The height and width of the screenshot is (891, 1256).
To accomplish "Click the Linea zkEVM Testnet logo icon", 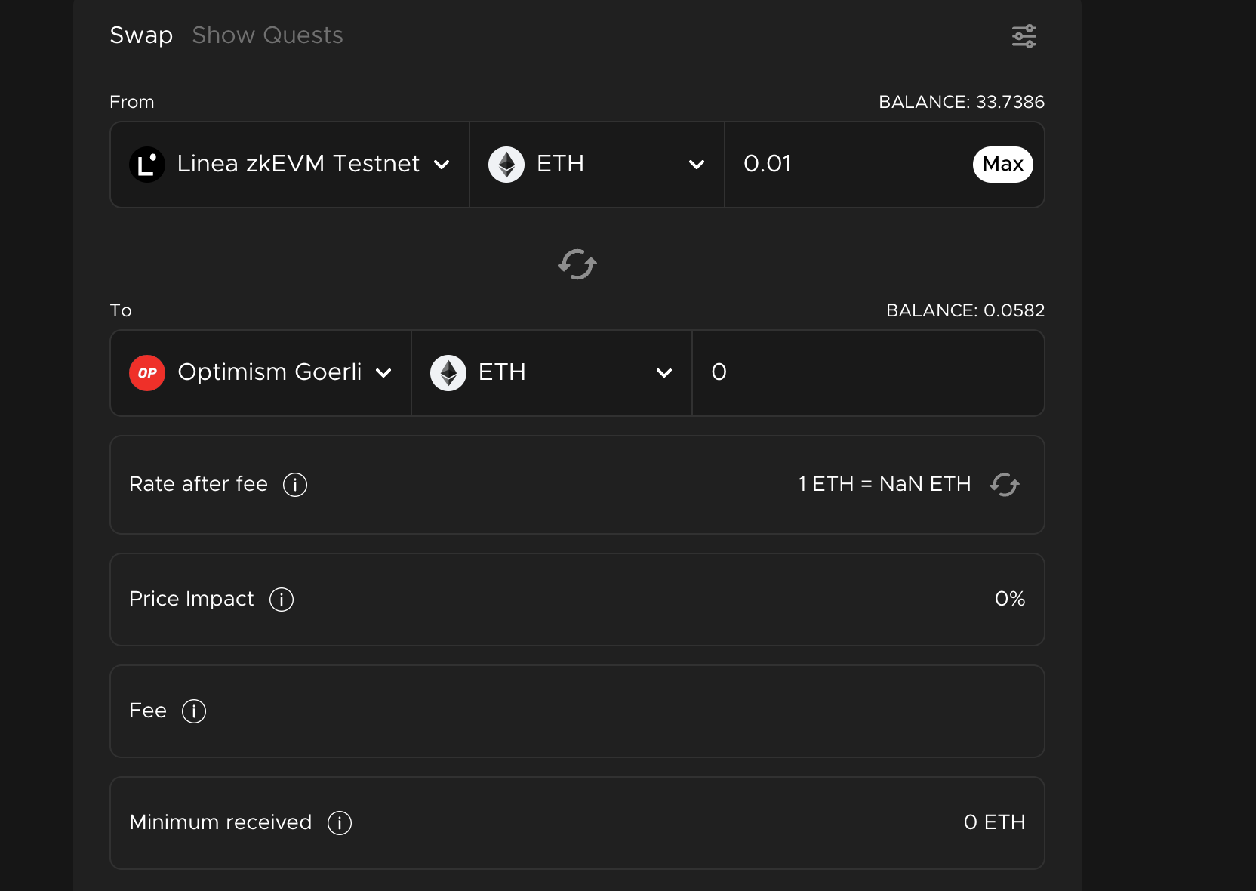I will (147, 165).
